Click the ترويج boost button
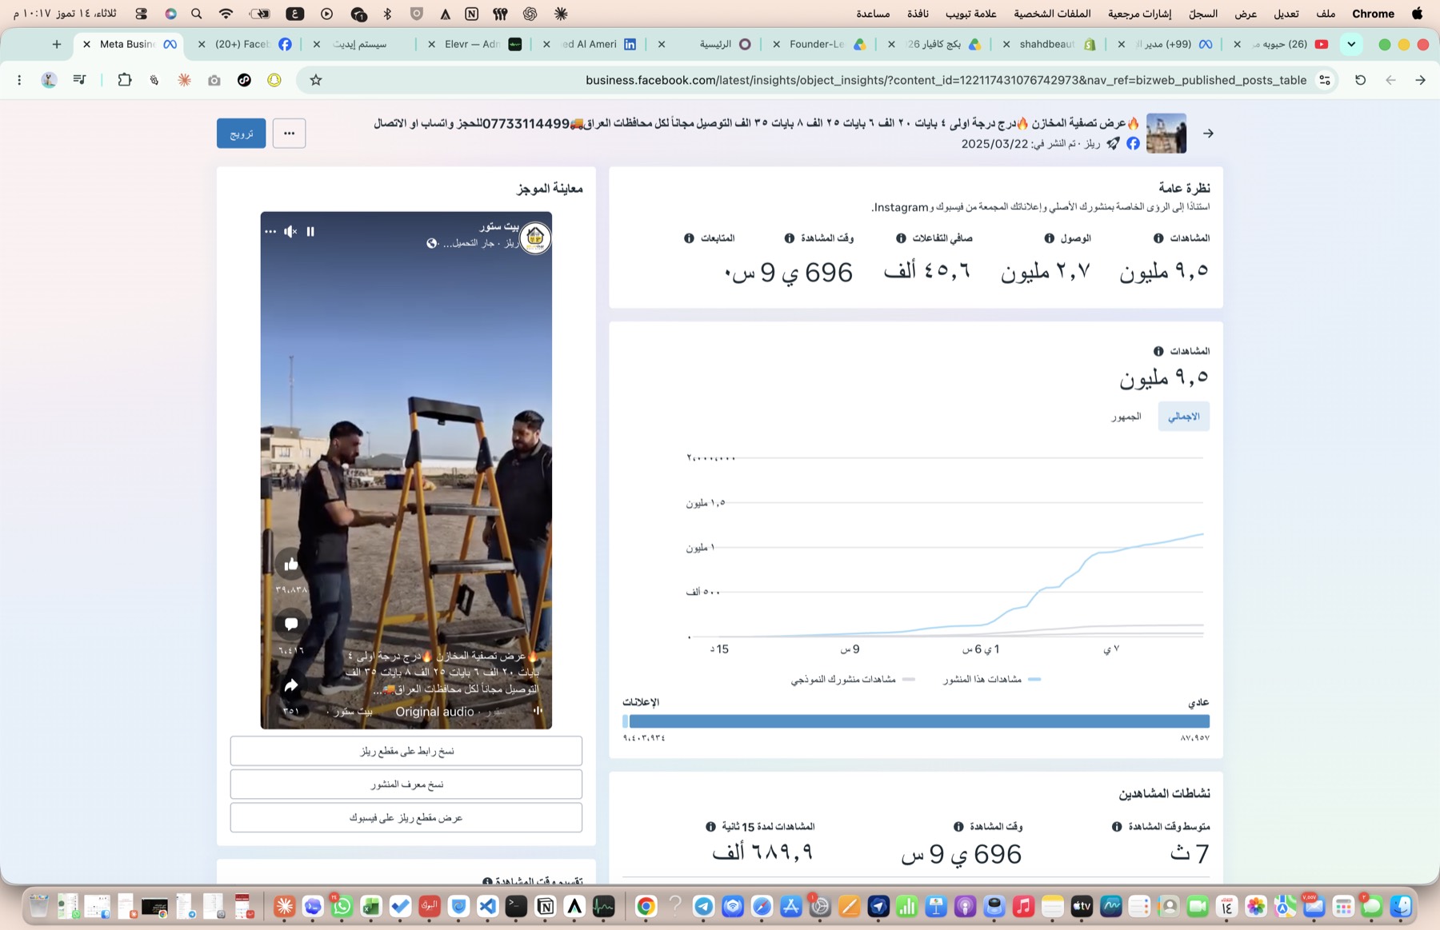This screenshot has width=1440, height=930. (241, 134)
